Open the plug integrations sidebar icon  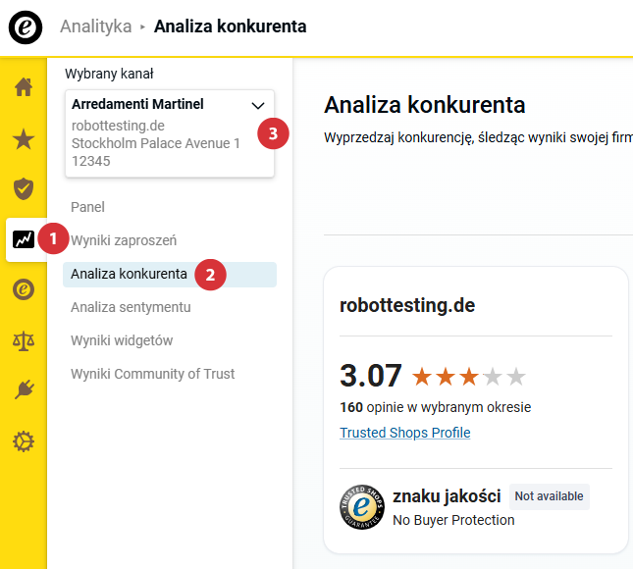[x=24, y=390]
